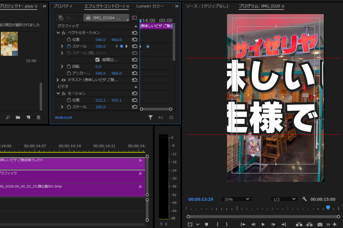Select the pizza thumbnail in Project panel
This screenshot has height=228, width=343.
click(9, 43)
